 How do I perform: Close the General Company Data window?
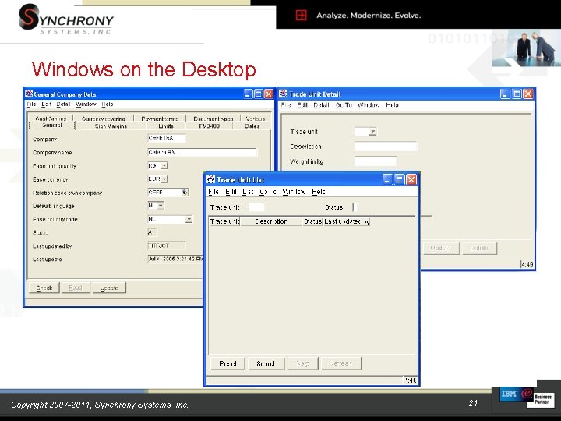[x=268, y=94]
